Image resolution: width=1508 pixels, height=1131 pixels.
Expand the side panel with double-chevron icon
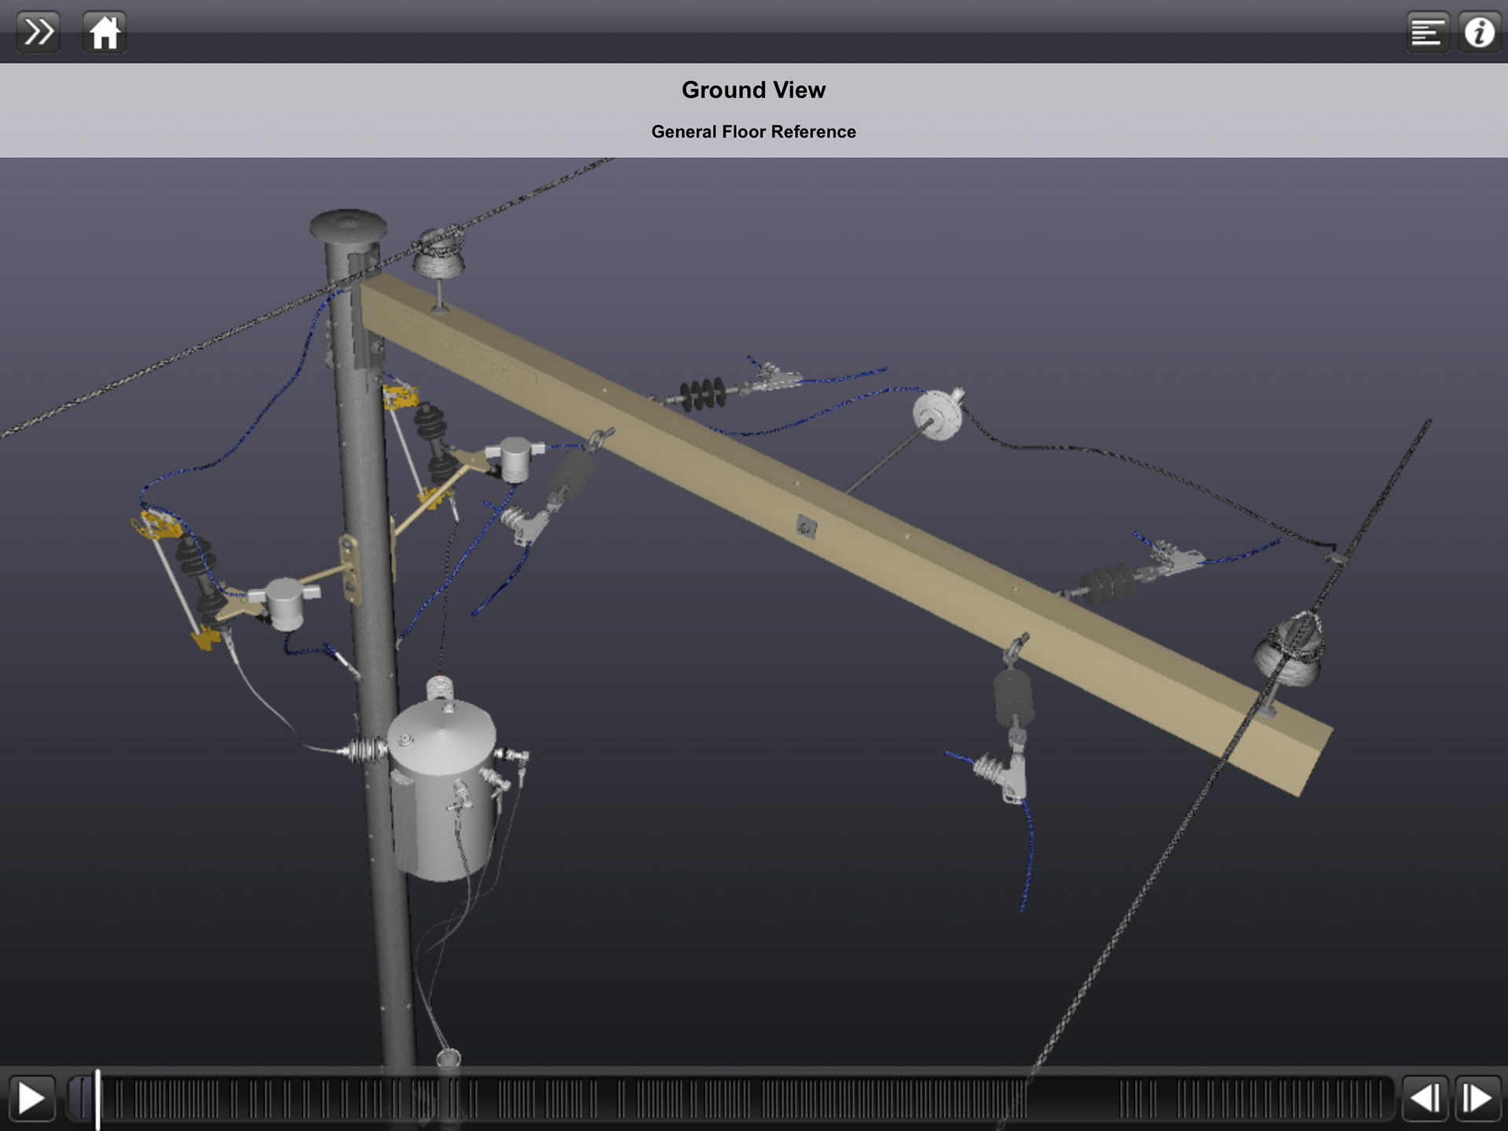click(38, 32)
